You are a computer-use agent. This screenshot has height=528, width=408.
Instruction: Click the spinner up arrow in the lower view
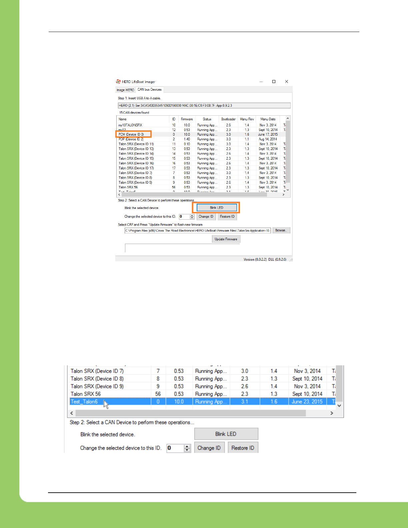[x=187, y=446]
